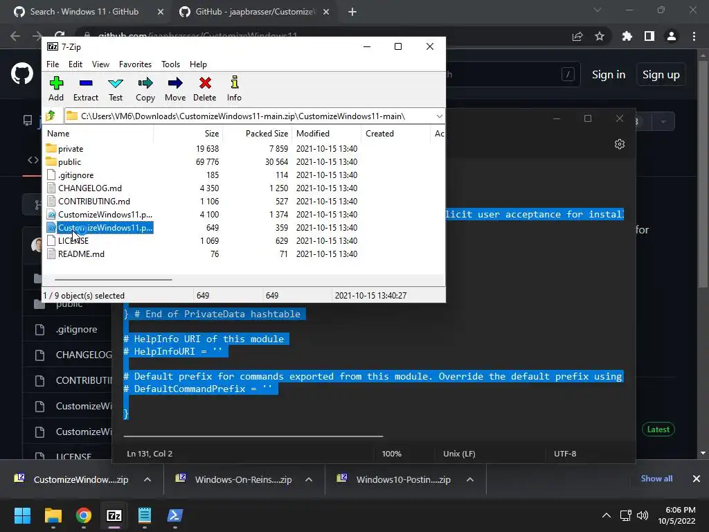The width and height of the screenshot is (709, 532).
Task: Sort by the Packed Size column header
Action: [x=257, y=134]
